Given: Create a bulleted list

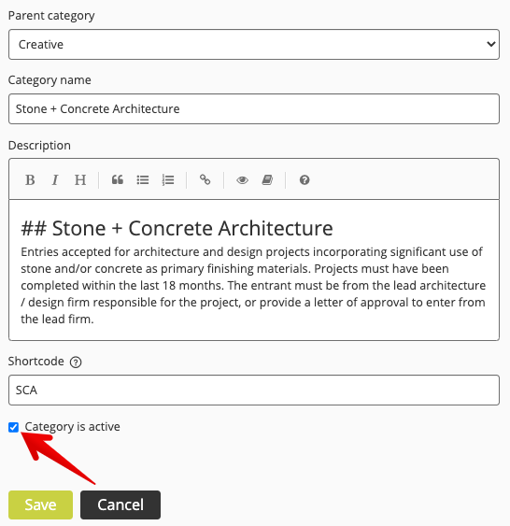Looking at the screenshot, I should tap(143, 180).
